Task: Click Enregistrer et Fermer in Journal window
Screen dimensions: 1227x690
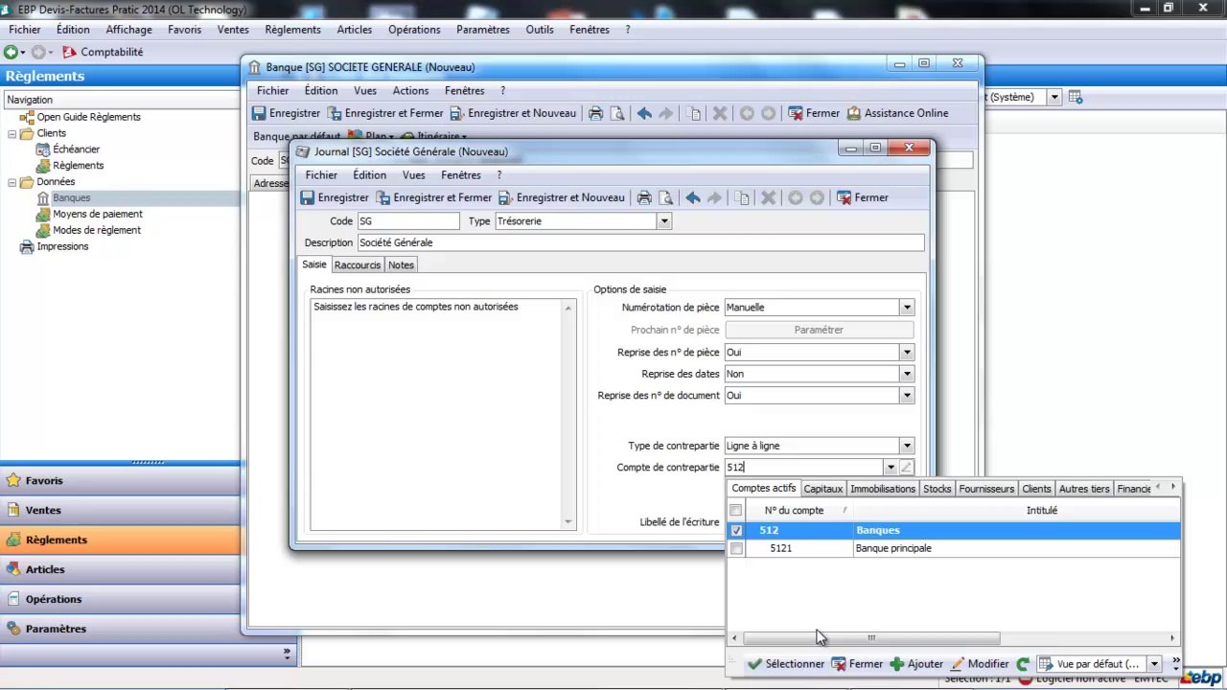Action: pyautogui.click(x=433, y=197)
